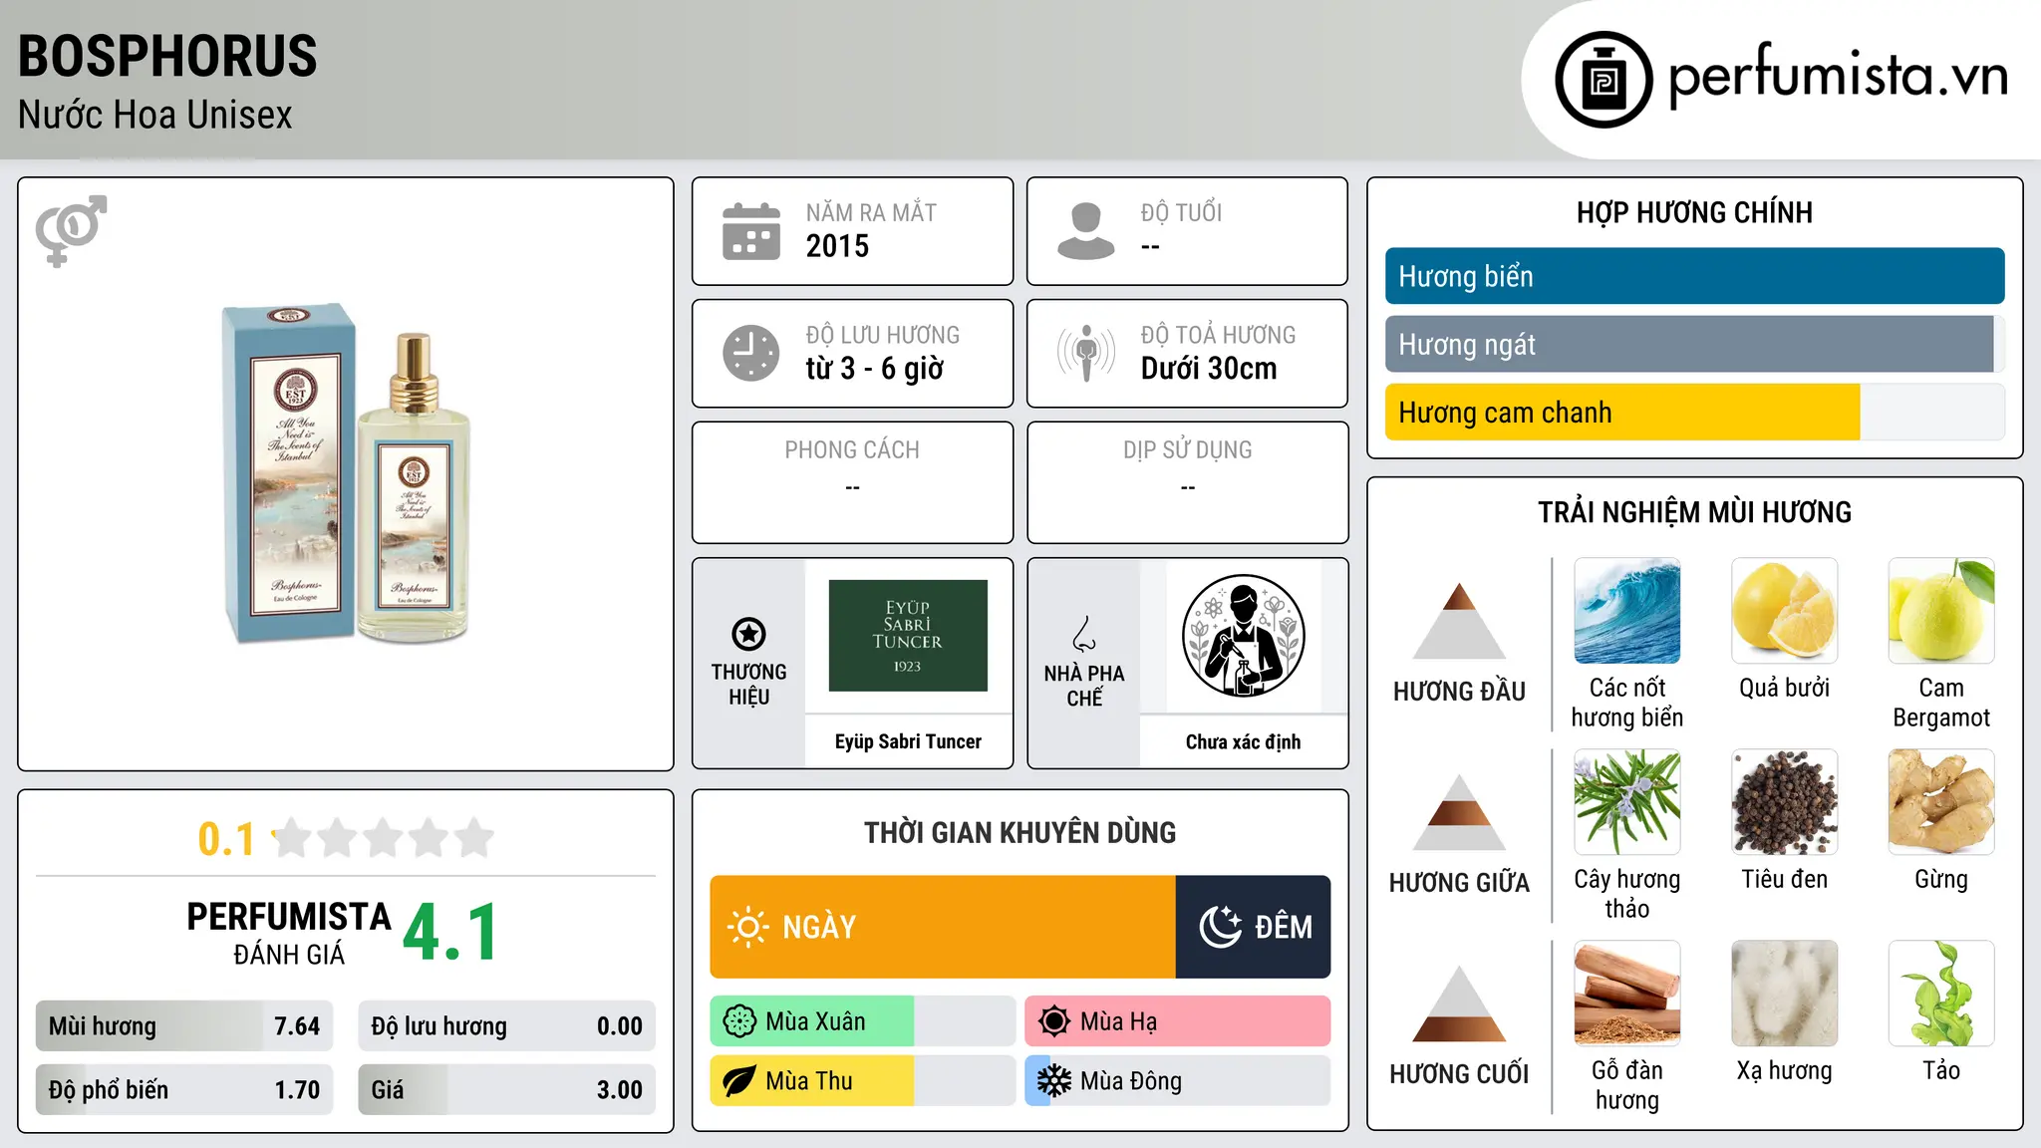Open the Bosphorus perfume bottle product image

346,473
